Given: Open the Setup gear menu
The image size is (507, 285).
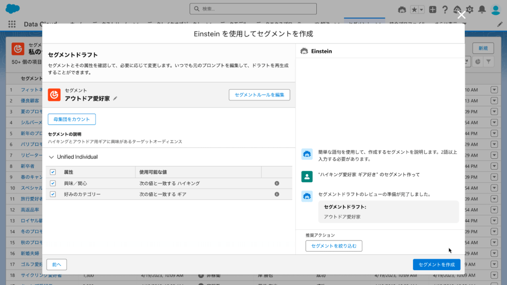Looking at the screenshot, I should [469, 9].
